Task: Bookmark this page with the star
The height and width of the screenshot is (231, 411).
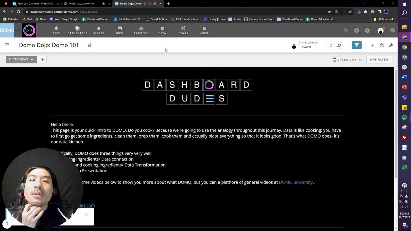Action: coord(350,12)
